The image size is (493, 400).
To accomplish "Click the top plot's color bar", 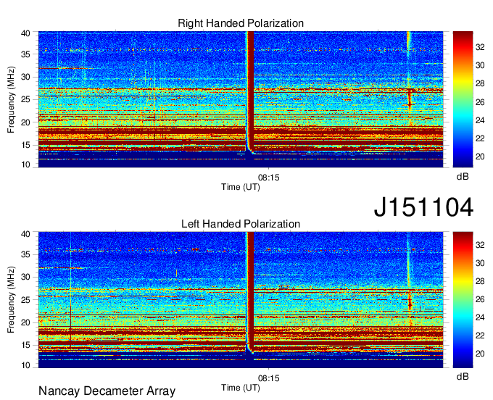I will pos(463,99).
